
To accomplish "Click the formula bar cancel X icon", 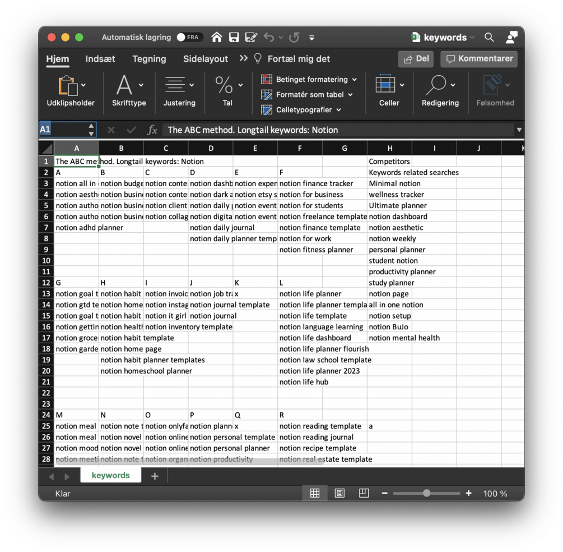I will (111, 130).
